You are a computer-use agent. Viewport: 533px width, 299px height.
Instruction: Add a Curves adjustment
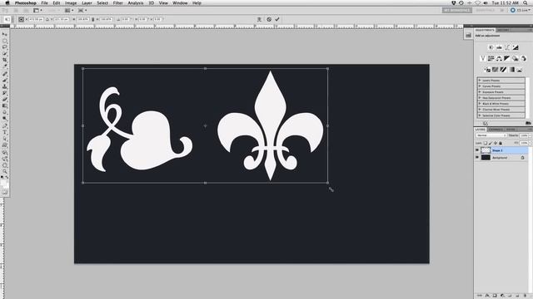point(507,47)
